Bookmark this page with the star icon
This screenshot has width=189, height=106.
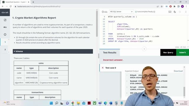pos(162,6)
